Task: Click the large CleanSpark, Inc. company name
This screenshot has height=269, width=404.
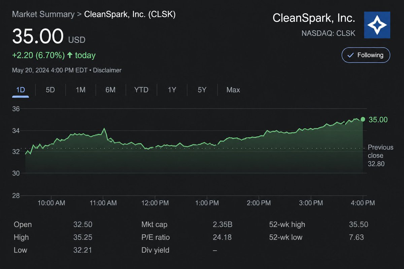Action: click(x=314, y=18)
